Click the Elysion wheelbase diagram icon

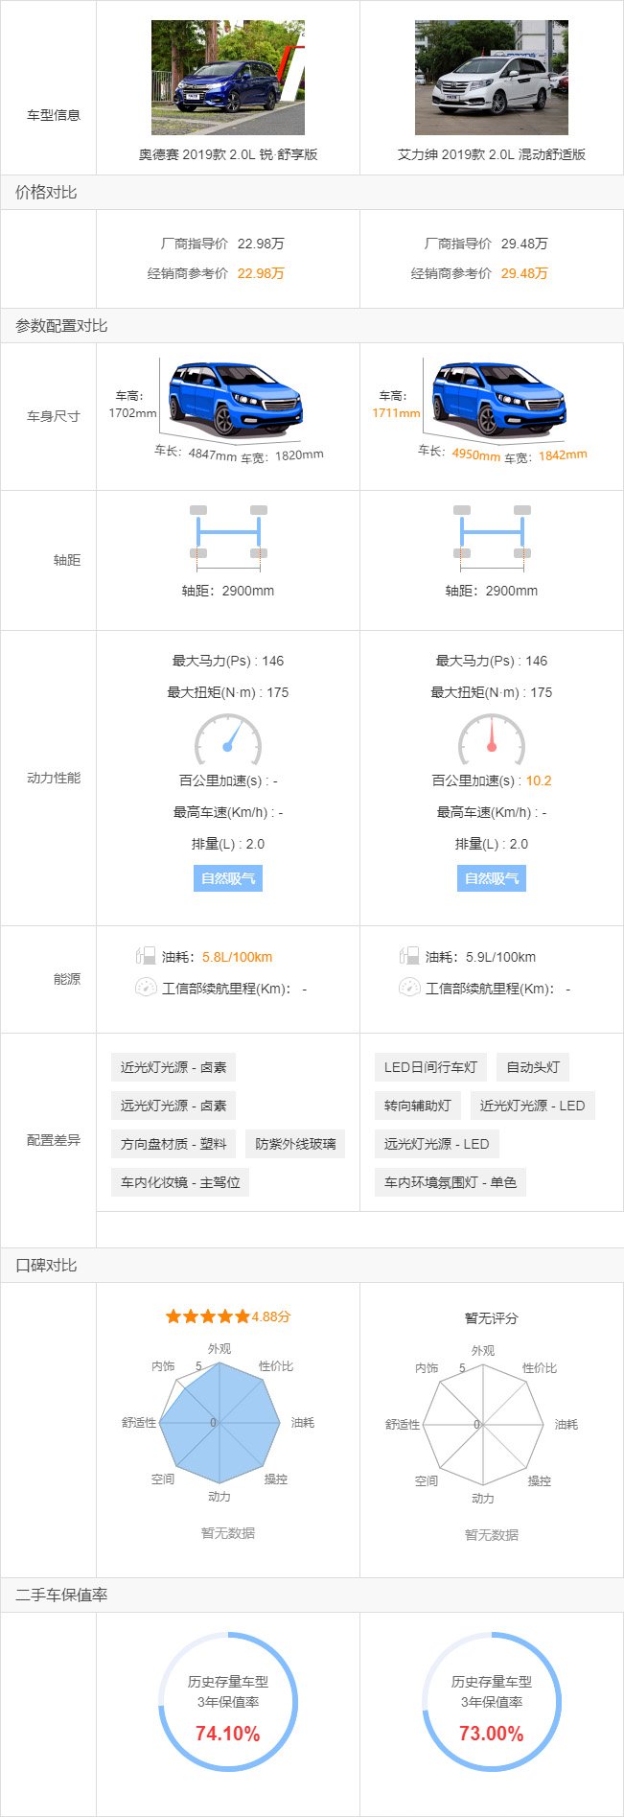click(492, 532)
